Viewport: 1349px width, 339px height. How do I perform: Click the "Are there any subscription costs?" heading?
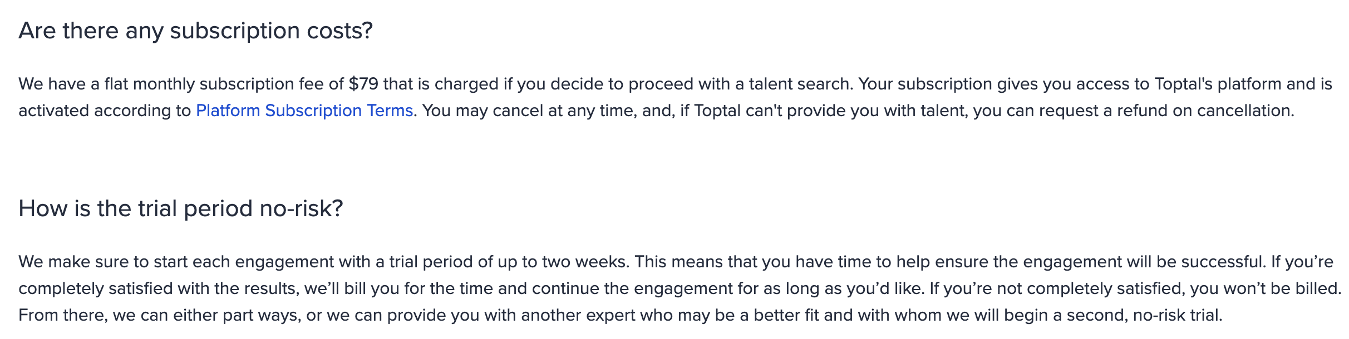(x=195, y=31)
